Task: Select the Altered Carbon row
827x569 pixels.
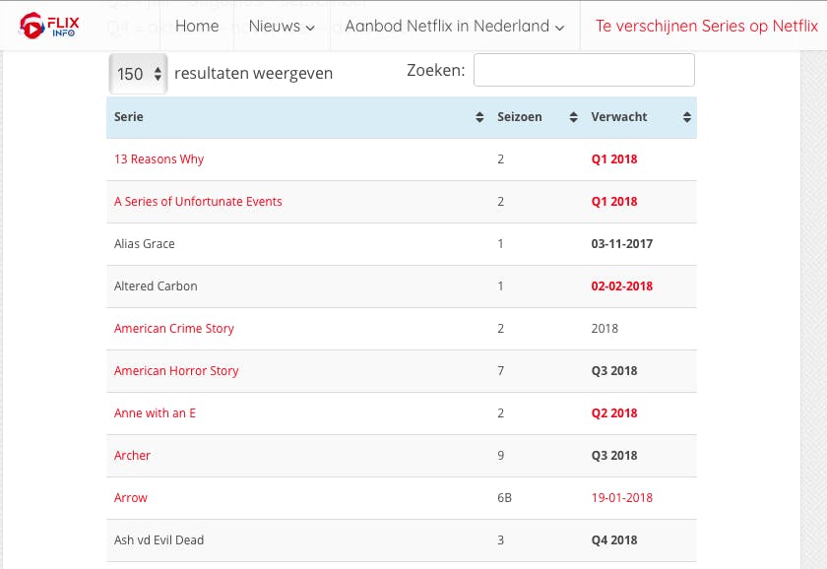Action: click(x=156, y=286)
